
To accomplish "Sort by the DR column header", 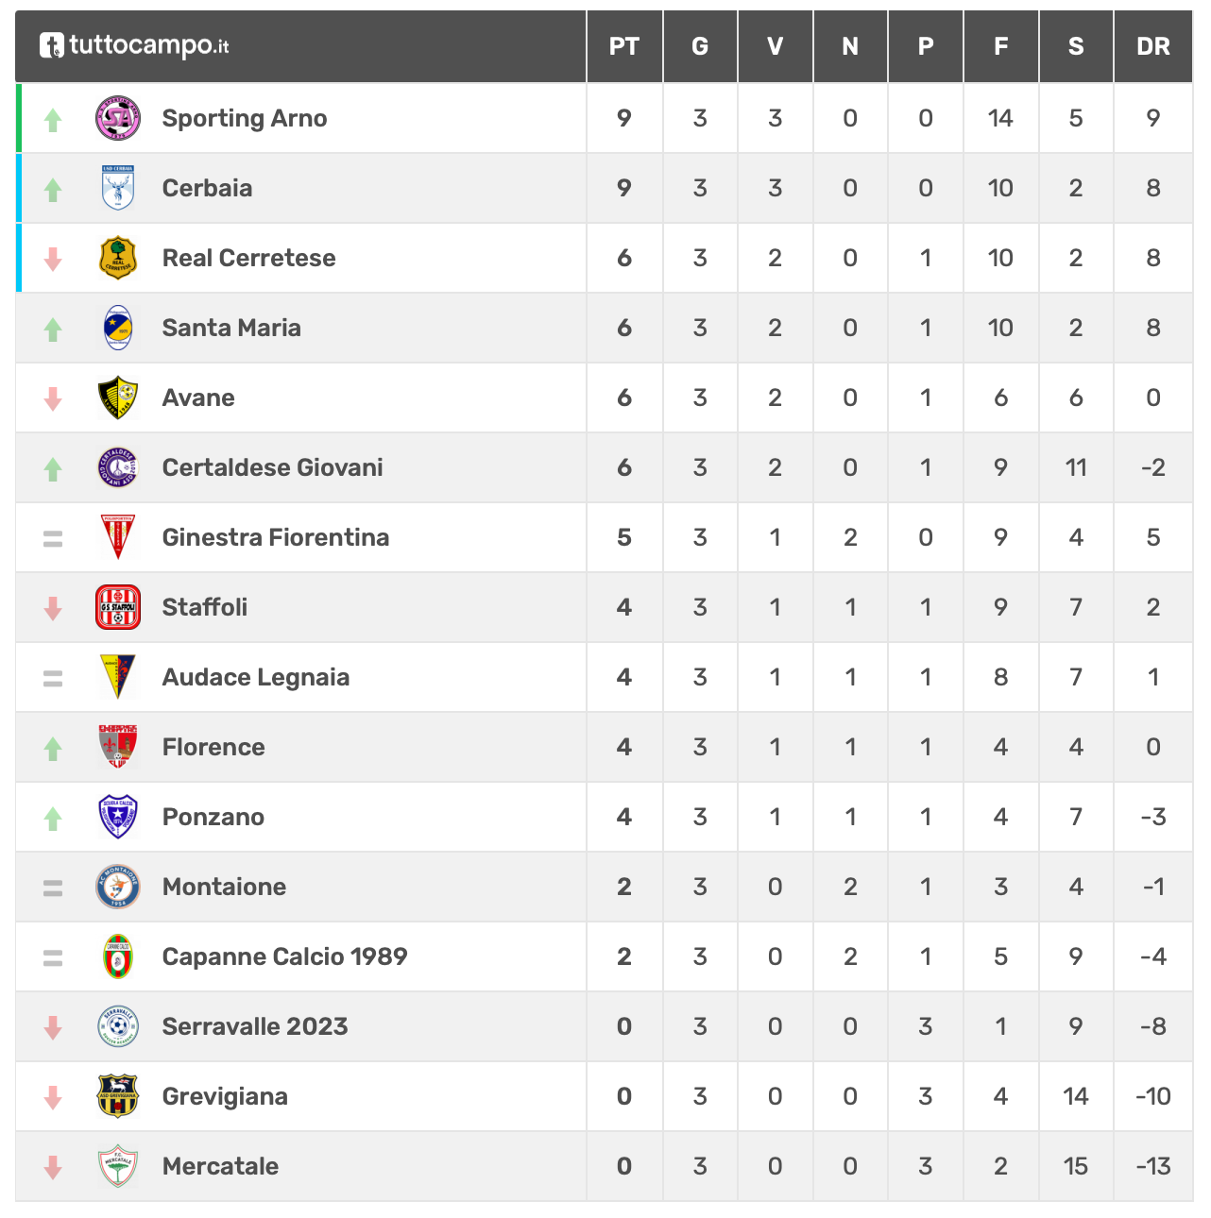I will [1153, 46].
